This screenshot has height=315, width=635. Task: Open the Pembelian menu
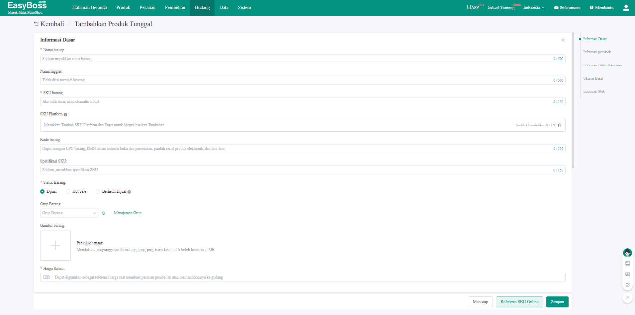pos(175,7)
